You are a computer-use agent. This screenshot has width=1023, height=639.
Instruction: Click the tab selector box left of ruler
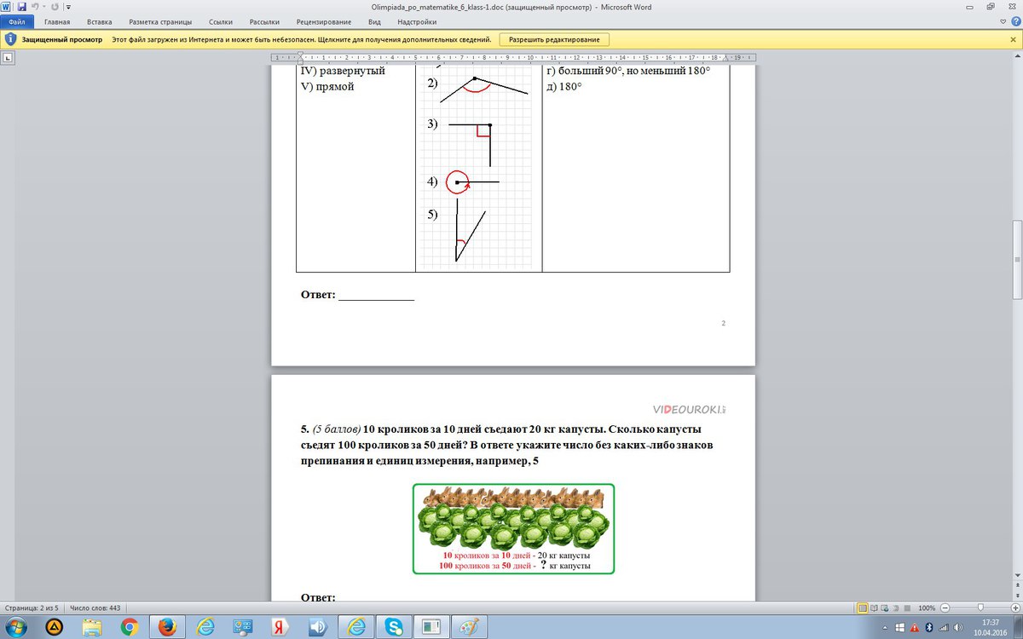(7, 58)
